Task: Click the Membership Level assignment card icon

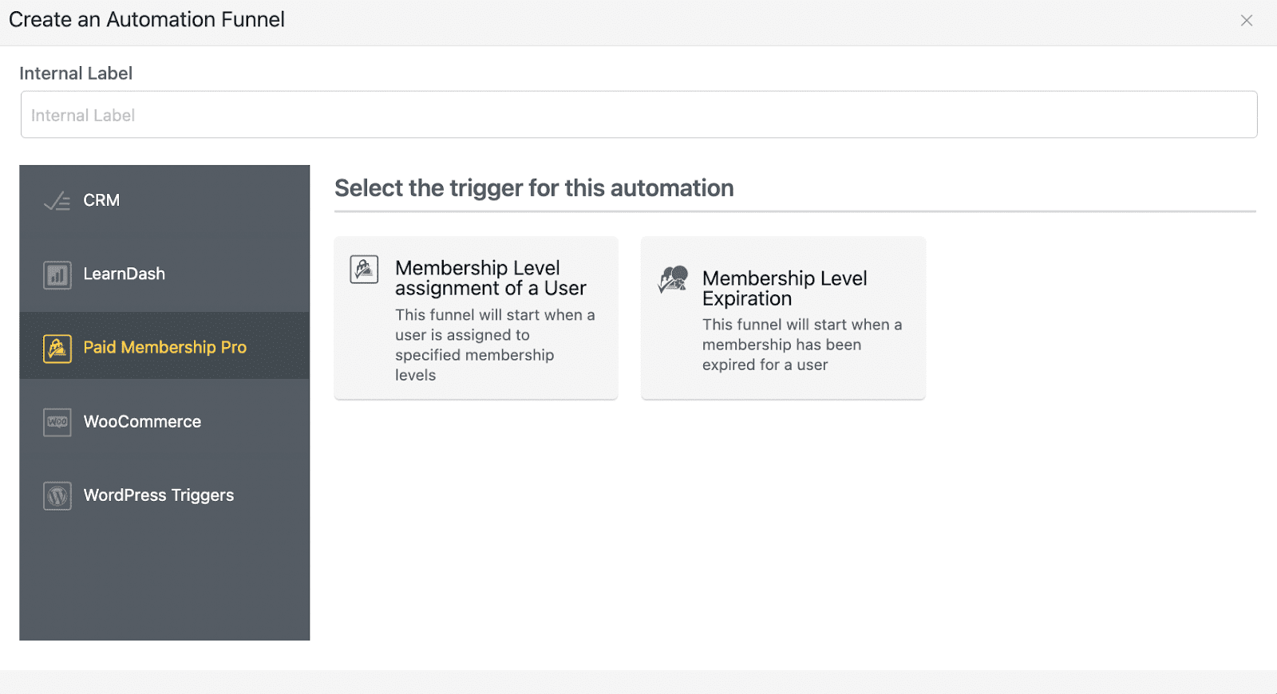Action: coord(364,270)
